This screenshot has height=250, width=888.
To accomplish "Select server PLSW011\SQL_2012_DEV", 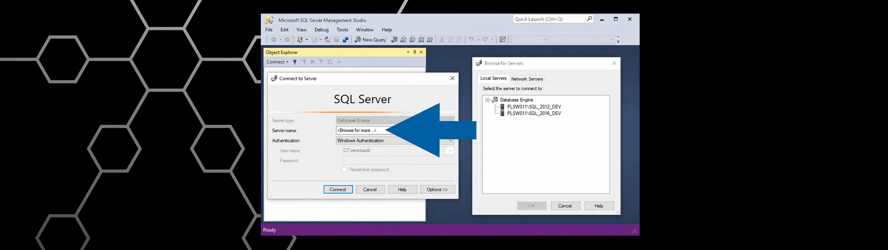I will click(x=534, y=107).
